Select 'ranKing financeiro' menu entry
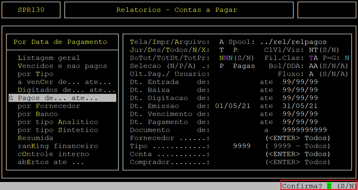 click(x=58, y=146)
